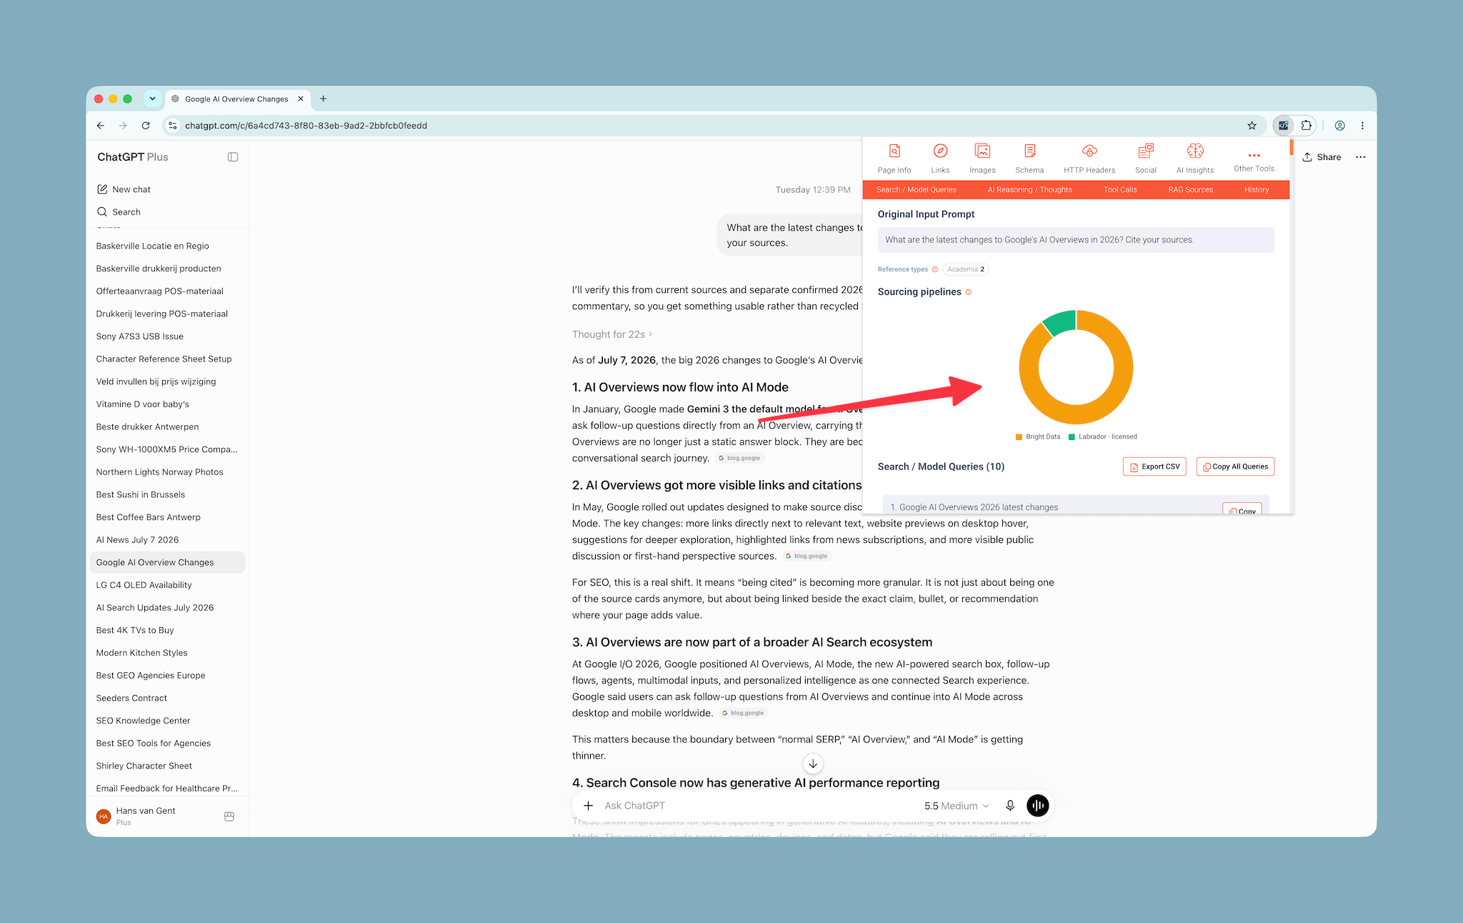Switch to AI Reasoning / Thoughts tab
1463x923 pixels.
pyautogui.click(x=1029, y=190)
